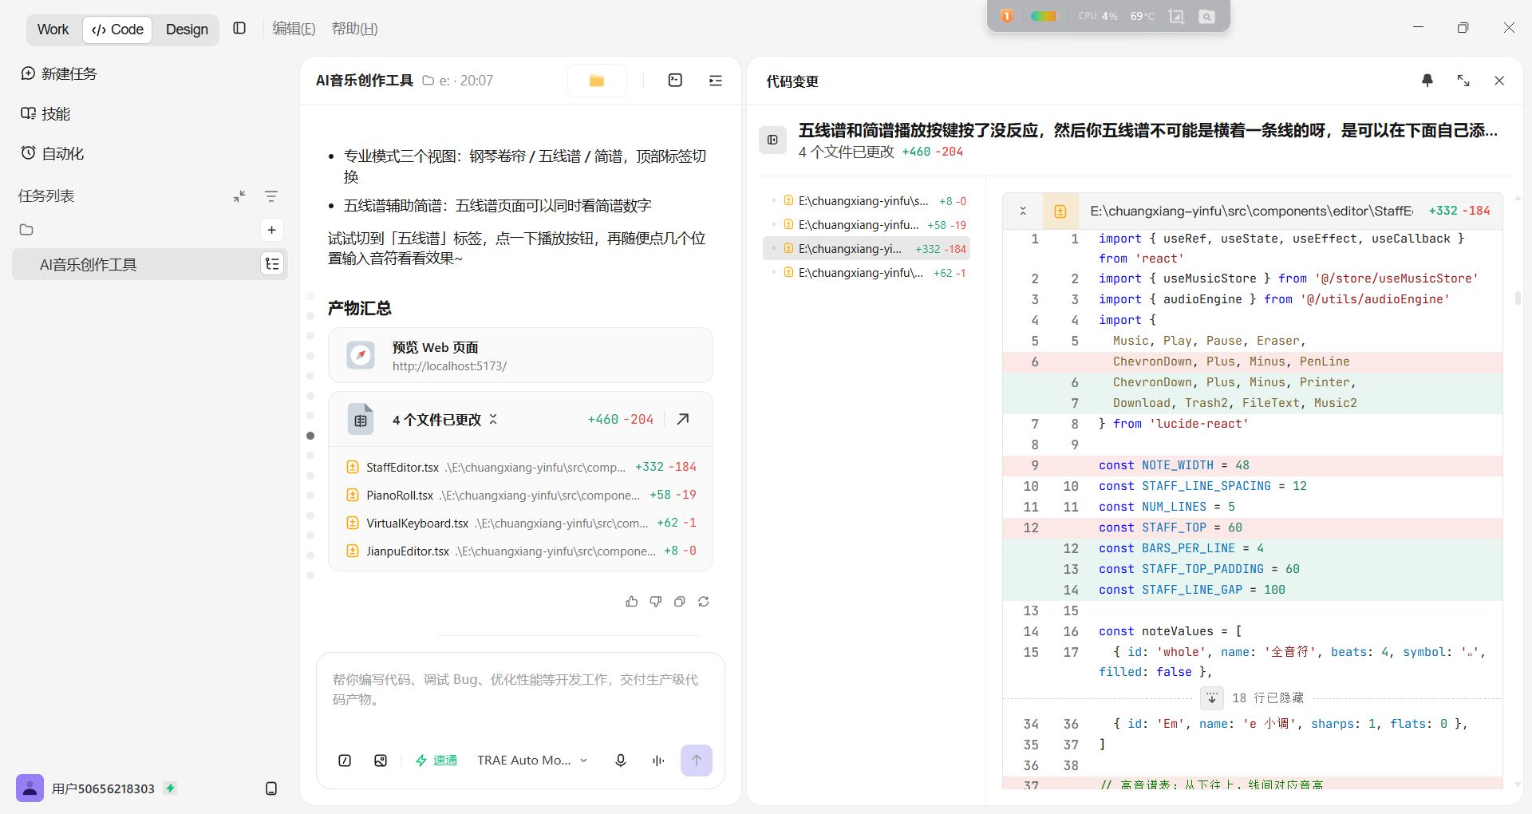1532x814 pixels.
Task: Open the 技能 skills page
Action: point(46,113)
